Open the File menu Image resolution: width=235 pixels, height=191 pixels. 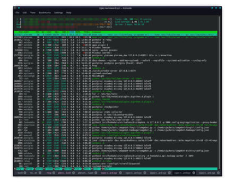(18, 13)
